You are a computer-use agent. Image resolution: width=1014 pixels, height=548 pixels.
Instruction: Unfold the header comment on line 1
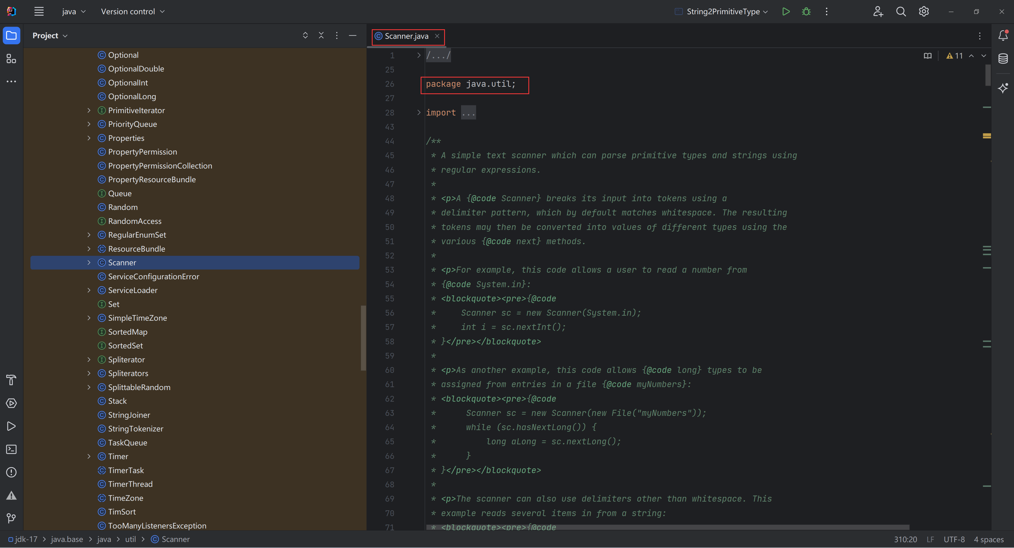click(419, 55)
